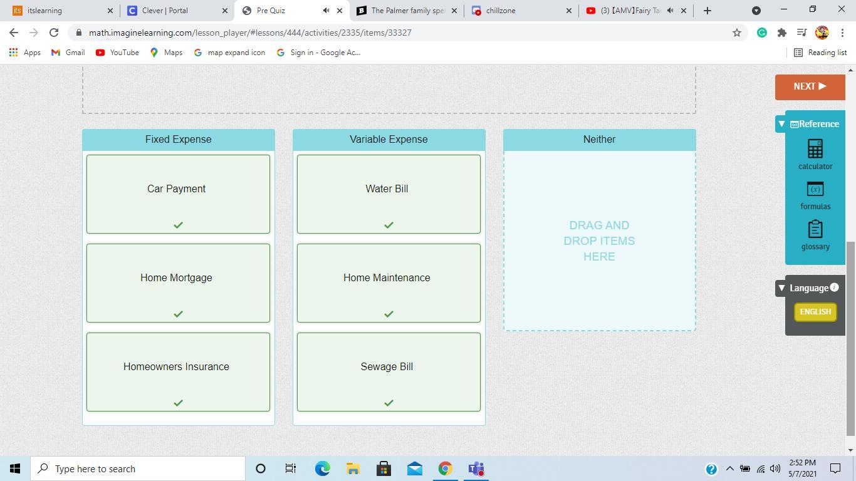The width and height of the screenshot is (856, 481).
Task: Open Task View on the taskbar
Action: pos(291,468)
